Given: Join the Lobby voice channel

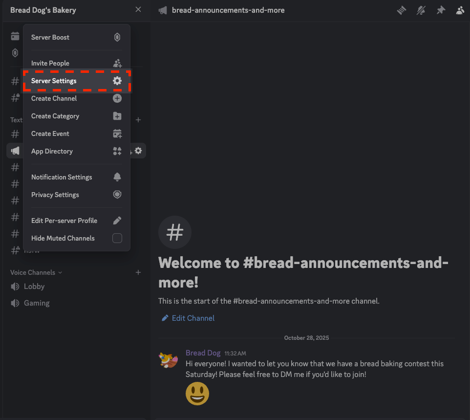Looking at the screenshot, I should click(34, 287).
